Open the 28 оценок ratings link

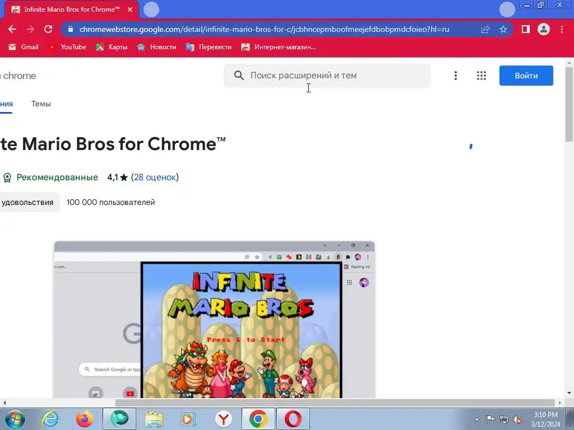[x=155, y=177]
